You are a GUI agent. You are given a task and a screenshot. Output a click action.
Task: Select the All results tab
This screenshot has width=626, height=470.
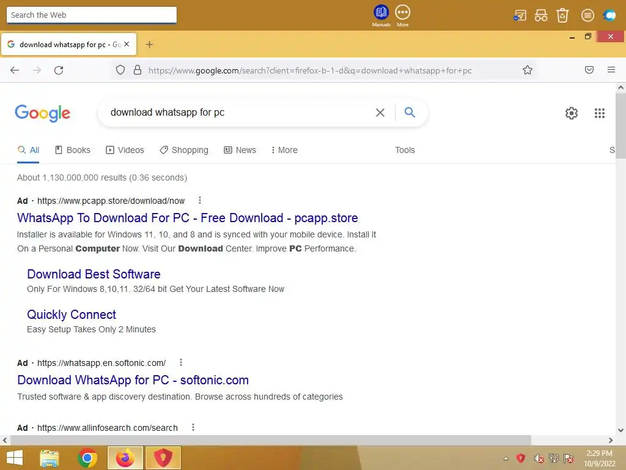coord(28,151)
